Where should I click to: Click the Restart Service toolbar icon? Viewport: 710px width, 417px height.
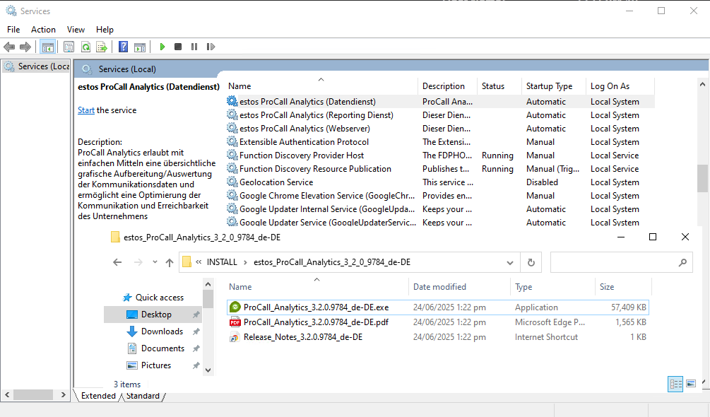tap(211, 47)
